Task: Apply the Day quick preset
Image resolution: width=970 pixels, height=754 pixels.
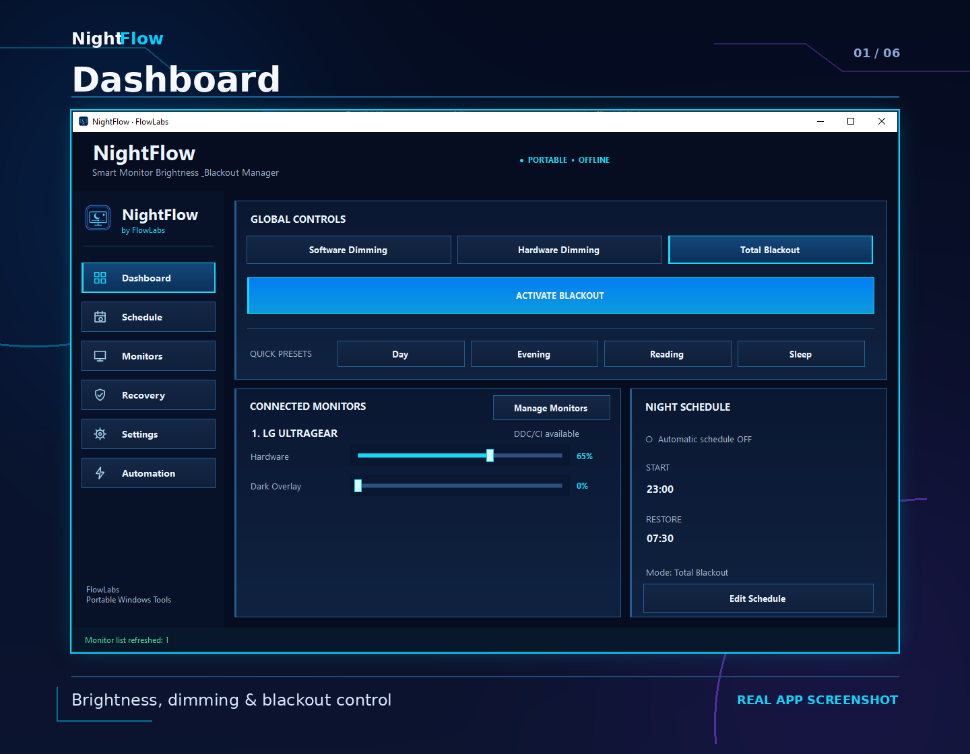Action: tap(401, 354)
